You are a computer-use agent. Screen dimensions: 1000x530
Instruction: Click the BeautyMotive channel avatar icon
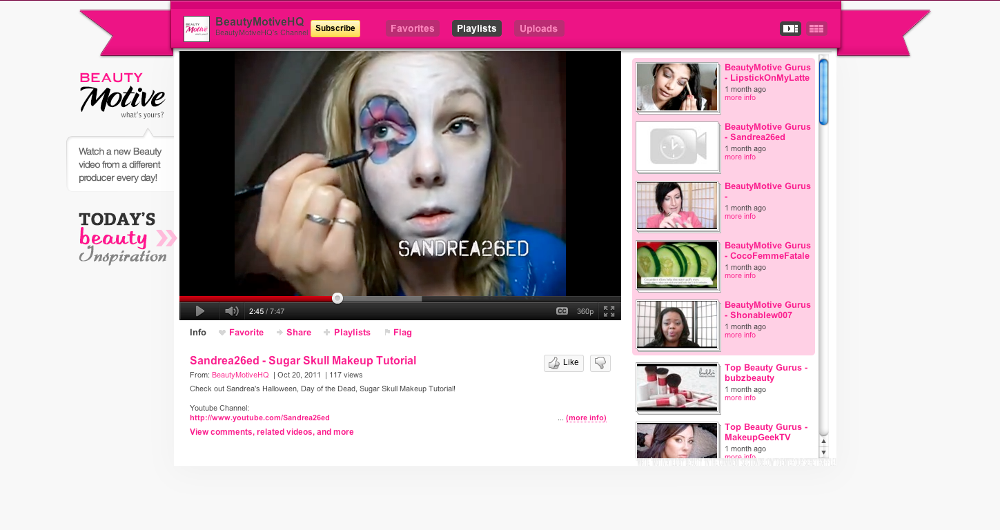coord(197,29)
